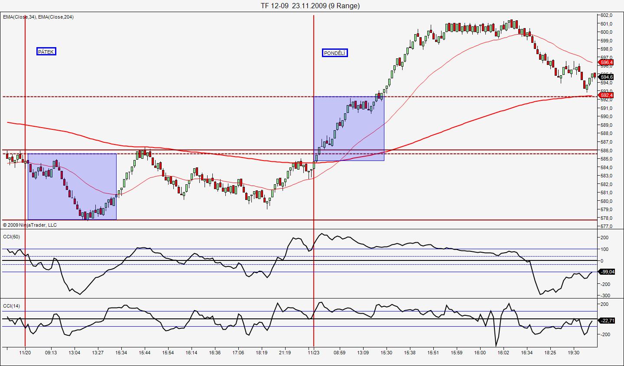Click the 590,0 price axis label

point(606,116)
